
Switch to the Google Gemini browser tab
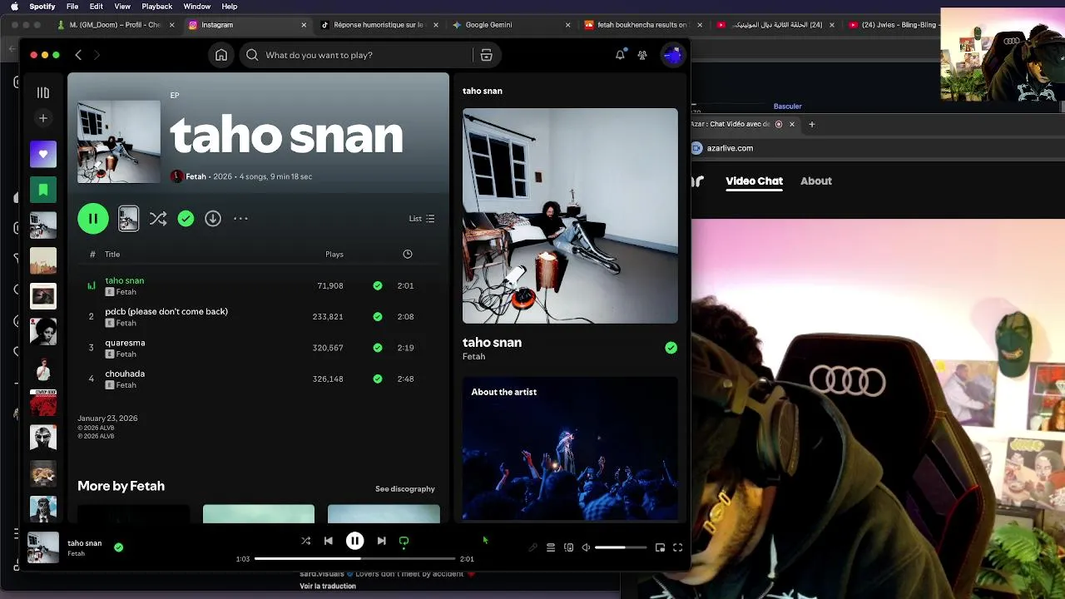511,25
